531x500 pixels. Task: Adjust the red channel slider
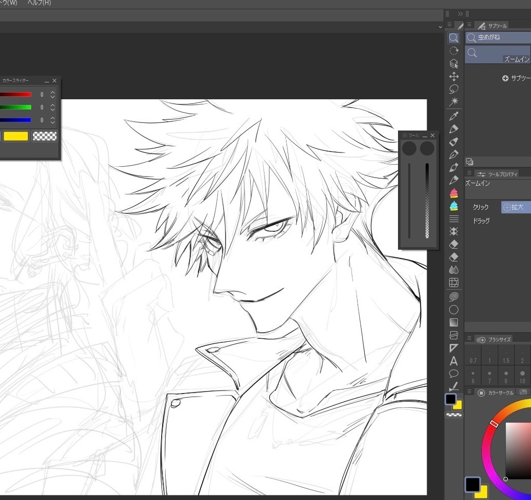[x=15, y=95]
